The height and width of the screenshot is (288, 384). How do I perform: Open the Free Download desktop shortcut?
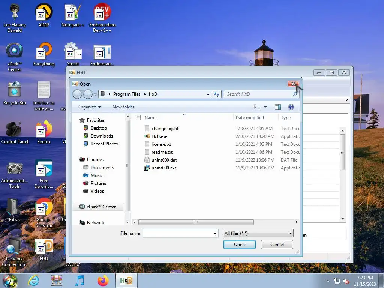pos(43,174)
